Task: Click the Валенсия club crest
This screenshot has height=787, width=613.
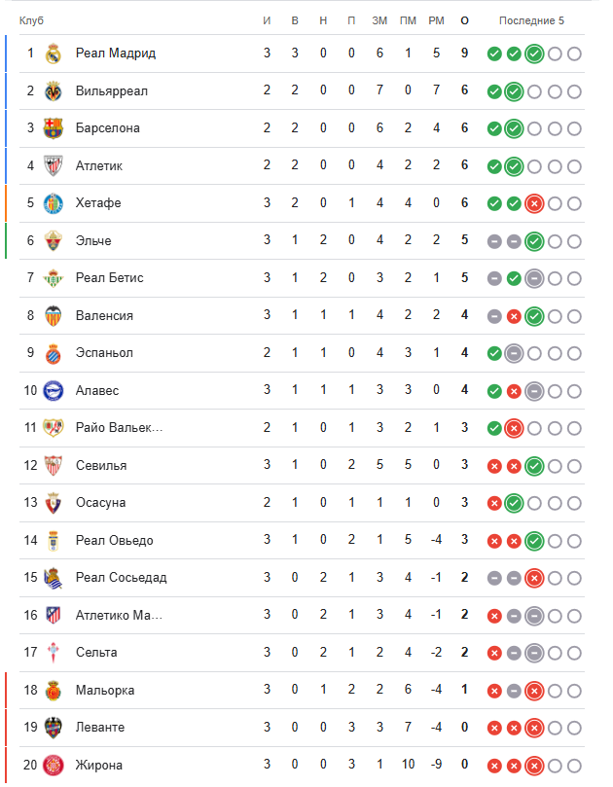Action: pyautogui.click(x=53, y=315)
